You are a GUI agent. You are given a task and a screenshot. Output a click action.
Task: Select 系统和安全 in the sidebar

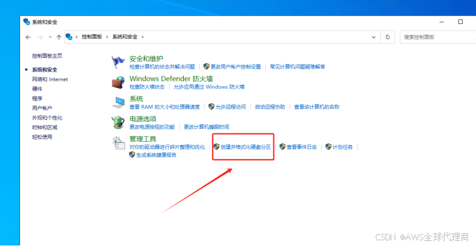pyautogui.click(x=45, y=69)
